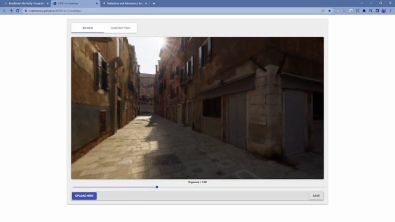Click the address bar URL

(x=55, y=11)
